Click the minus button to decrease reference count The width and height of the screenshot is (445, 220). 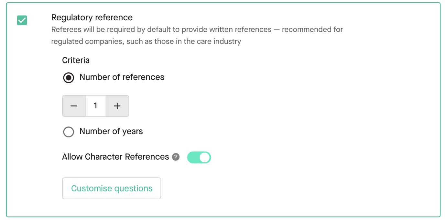coord(74,106)
